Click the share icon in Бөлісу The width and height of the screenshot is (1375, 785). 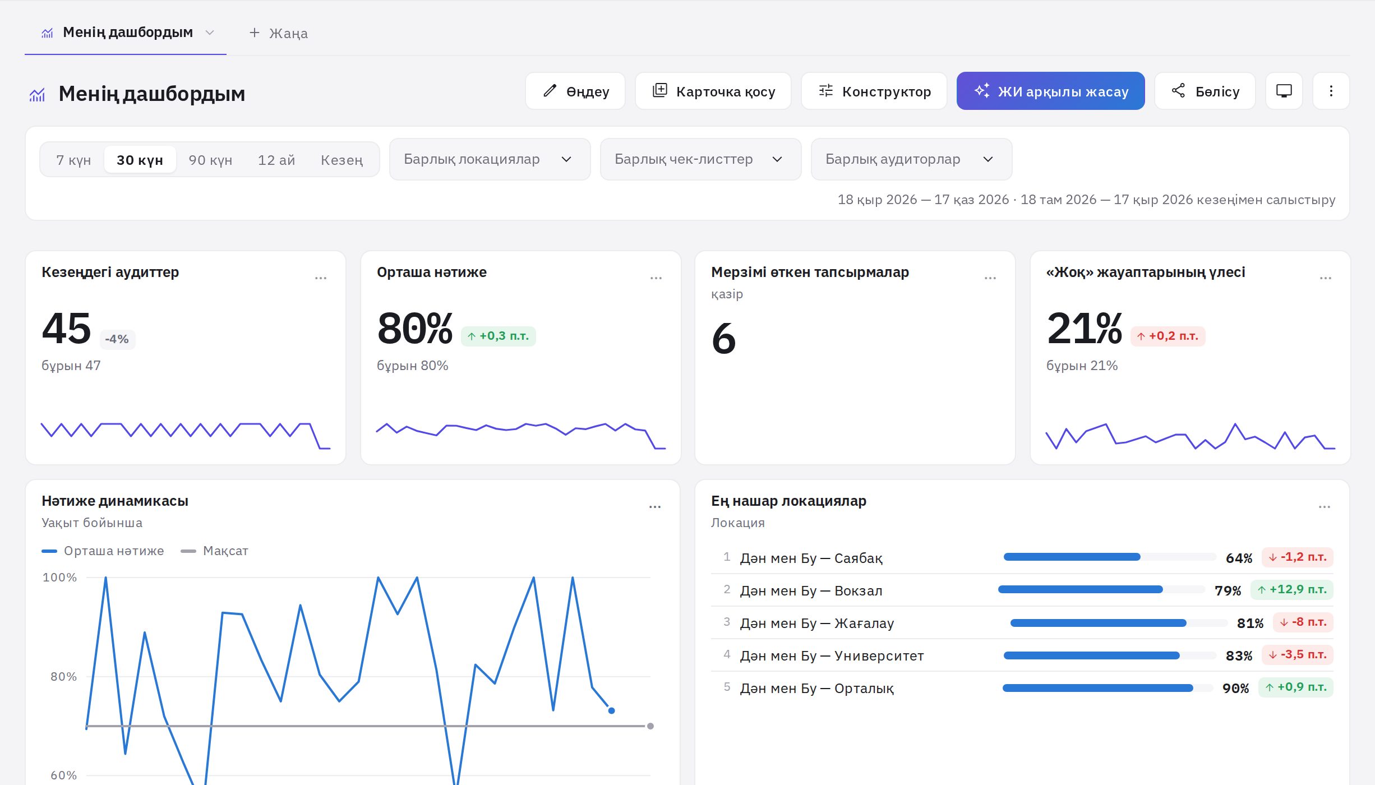[x=1179, y=91]
